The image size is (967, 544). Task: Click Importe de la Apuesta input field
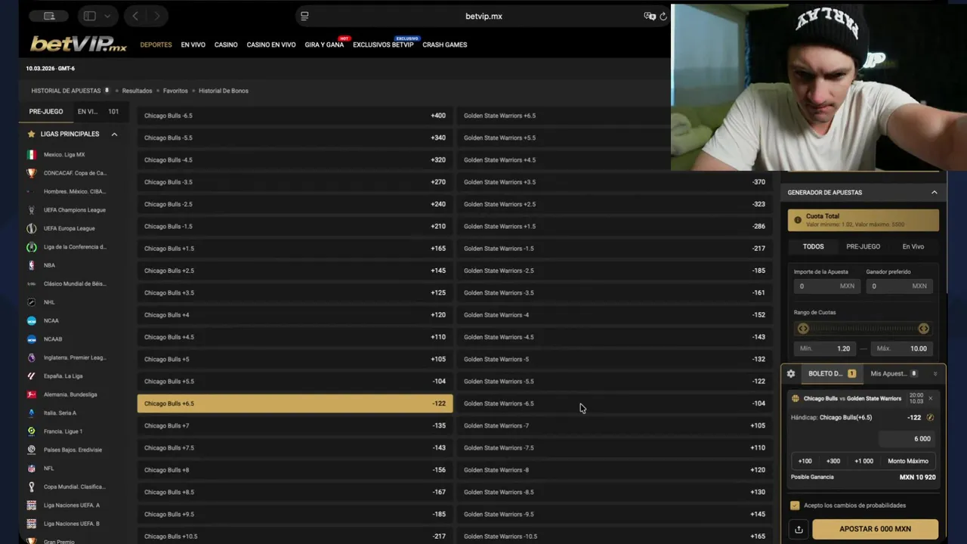click(x=826, y=286)
